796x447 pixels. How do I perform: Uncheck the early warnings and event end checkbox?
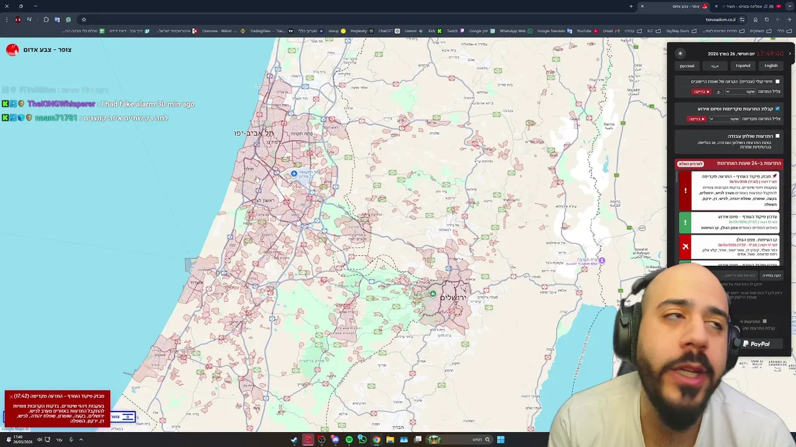[777, 109]
